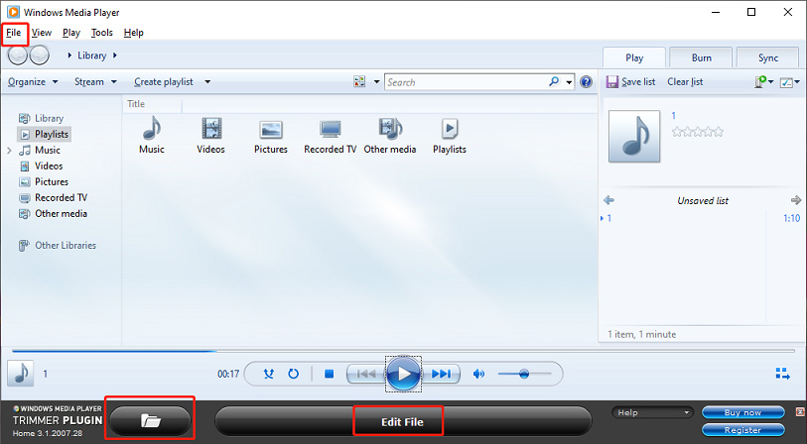The height and width of the screenshot is (444, 807).
Task: Click the search magnifier icon
Action: tap(554, 81)
